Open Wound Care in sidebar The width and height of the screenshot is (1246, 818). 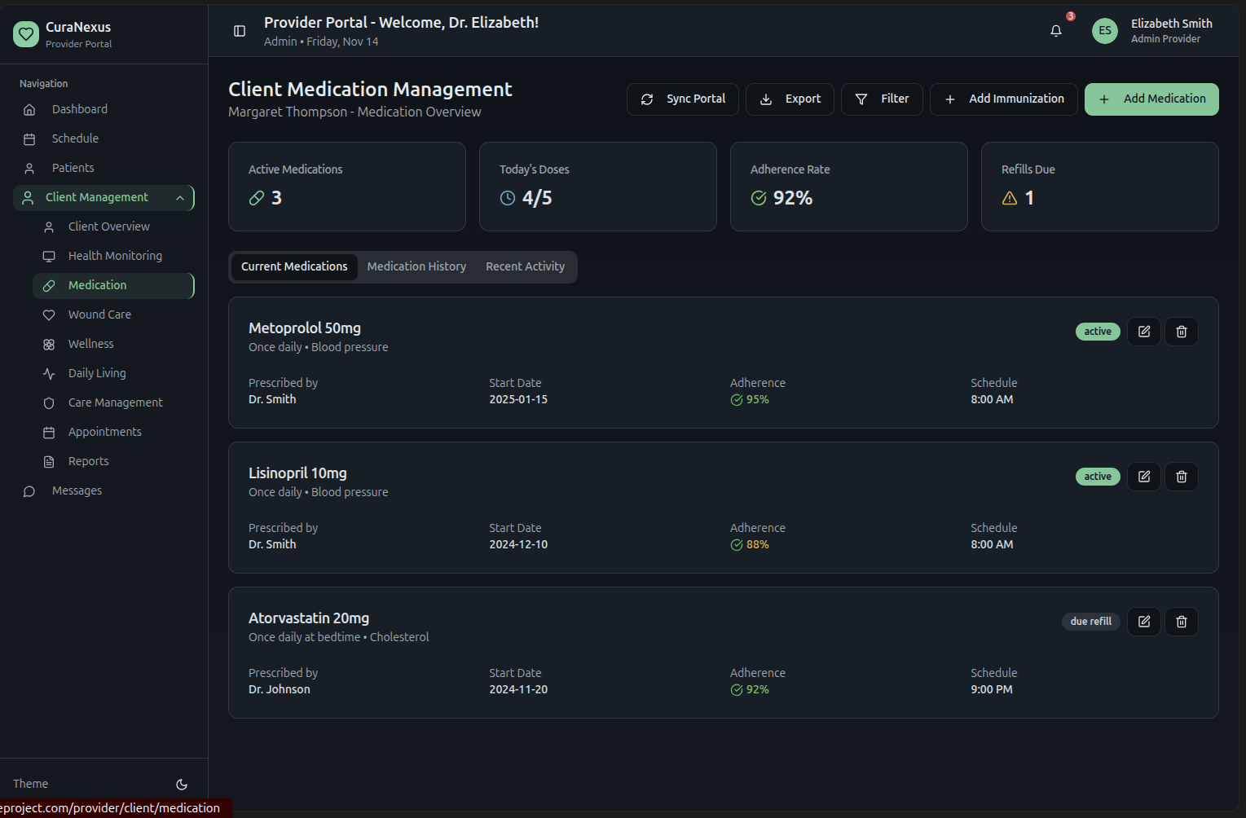tap(99, 314)
